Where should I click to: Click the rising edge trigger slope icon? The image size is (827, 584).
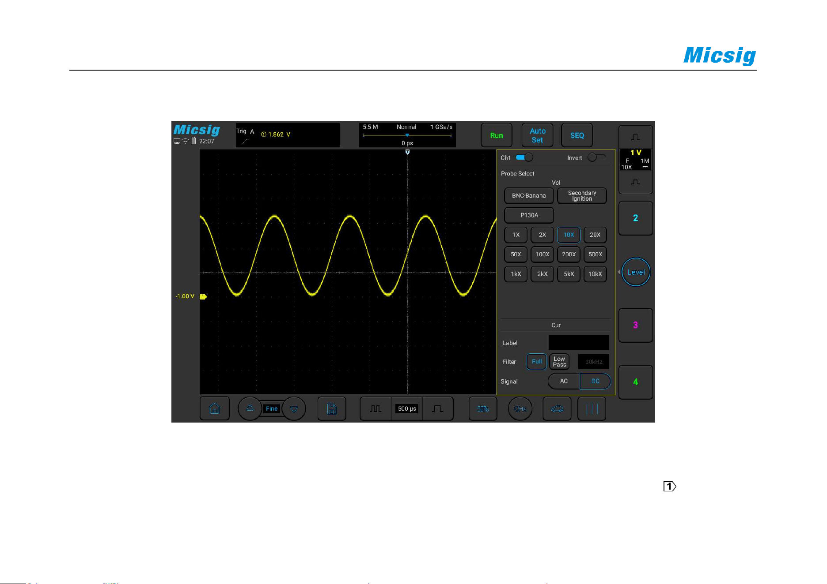coord(245,142)
